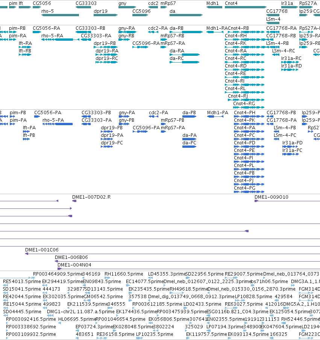Open the RE54013.5prime EST label
This screenshot has height=340, width=320.
(x=22, y=281)
